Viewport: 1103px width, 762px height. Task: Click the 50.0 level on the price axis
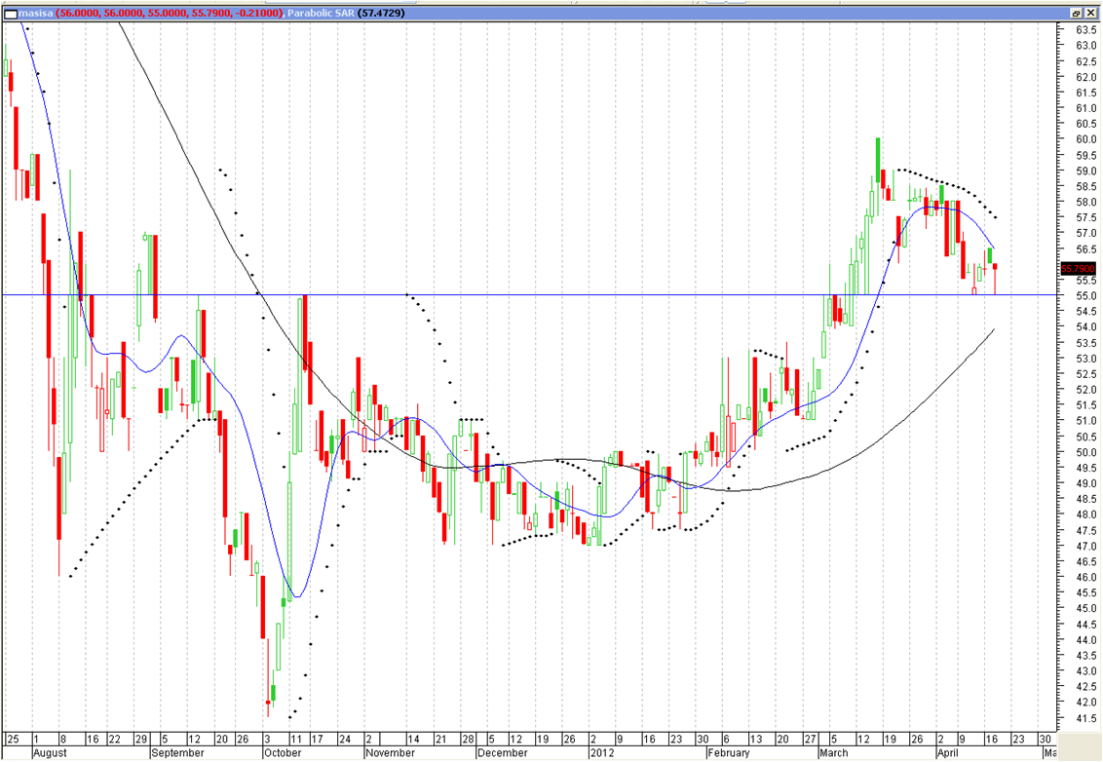coord(1085,452)
